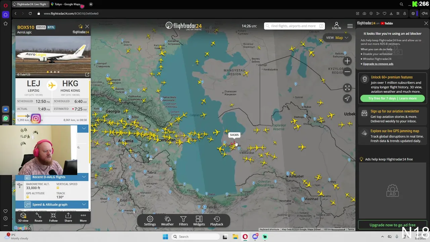Open Opera account profile icon in toolbar
The height and width of the screenshot is (242, 430).
pos(404,13)
